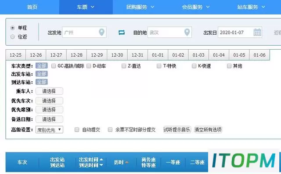Image resolution: width=281 pixels, height=174 pixels.
Task: Sort by 历时 arrow
Action: point(127,162)
